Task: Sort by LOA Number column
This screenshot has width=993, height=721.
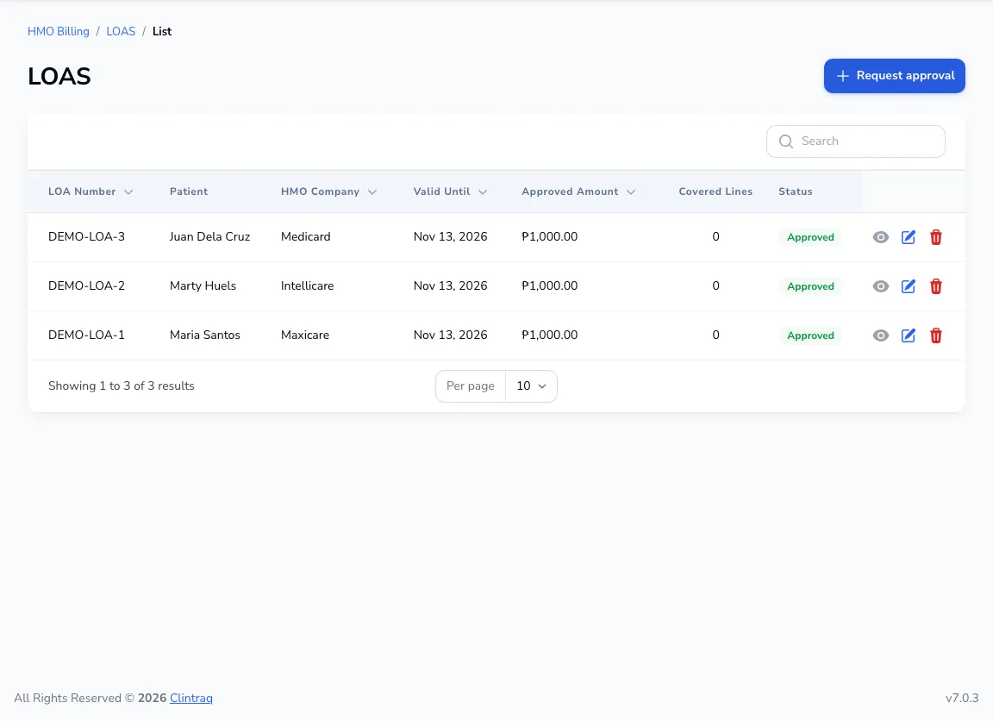Action: tap(91, 191)
